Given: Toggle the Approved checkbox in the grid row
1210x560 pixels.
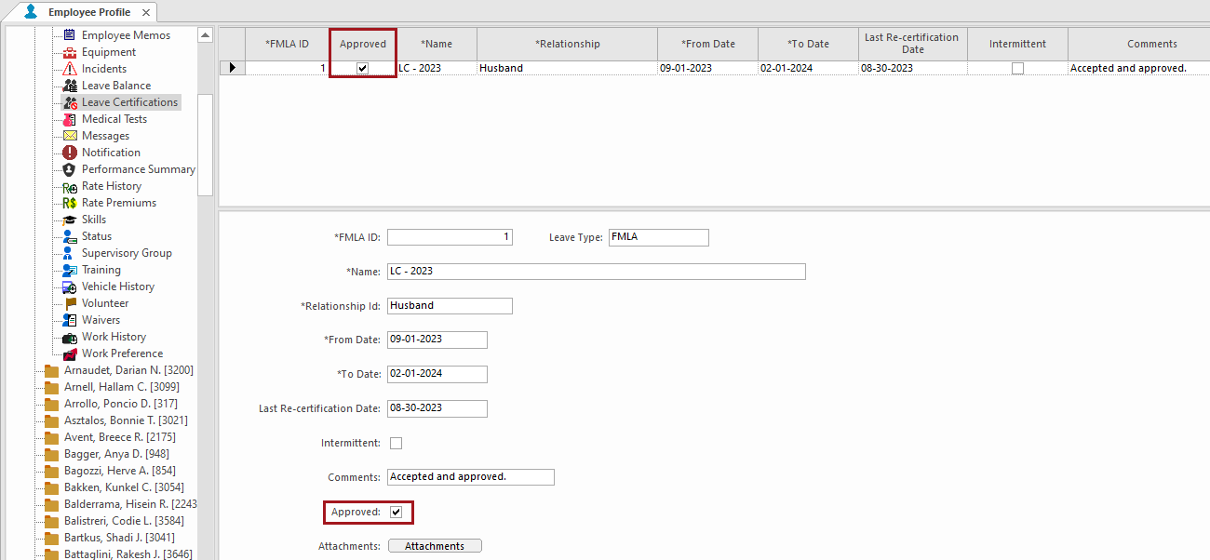Looking at the screenshot, I should point(362,67).
